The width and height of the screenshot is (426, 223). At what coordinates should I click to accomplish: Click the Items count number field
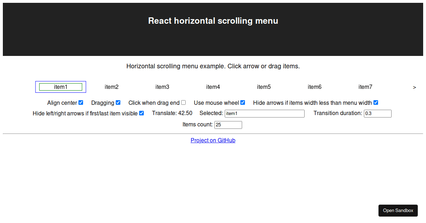[228, 125]
